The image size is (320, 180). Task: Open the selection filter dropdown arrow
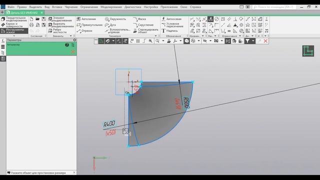pyautogui.click(x=253, y=41)
